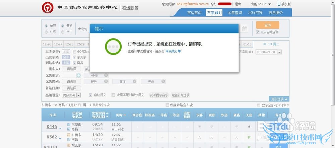
Task: Toggle 开启自动查询 checkbox
Action: point(258,32)
